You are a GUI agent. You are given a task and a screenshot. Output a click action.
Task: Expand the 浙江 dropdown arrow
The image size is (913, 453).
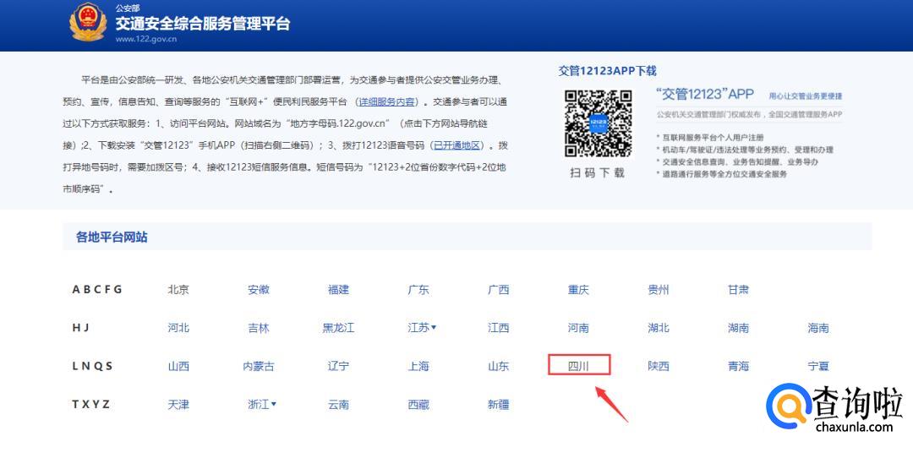[274, 403]
